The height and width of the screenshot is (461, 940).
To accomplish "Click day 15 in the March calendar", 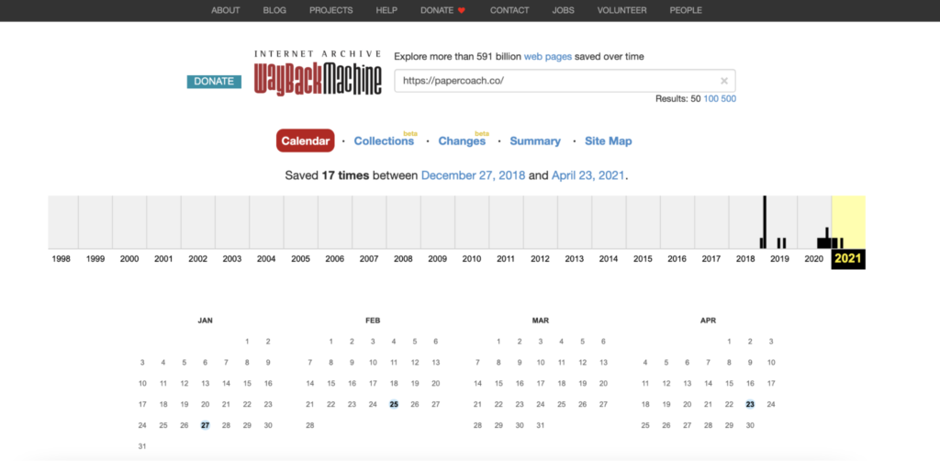I will [498, 383].
